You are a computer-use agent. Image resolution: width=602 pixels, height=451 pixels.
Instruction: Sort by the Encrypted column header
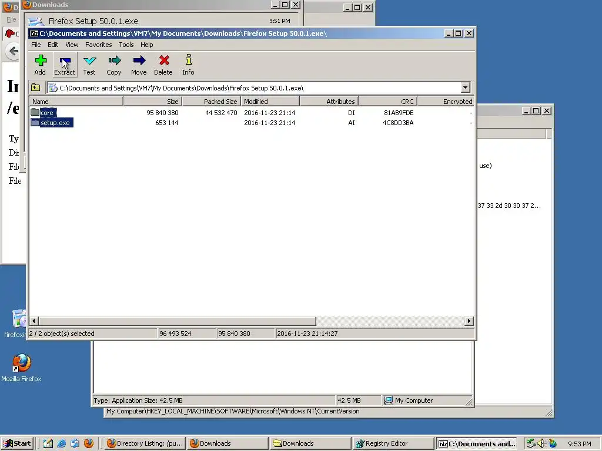click(446, 101)
